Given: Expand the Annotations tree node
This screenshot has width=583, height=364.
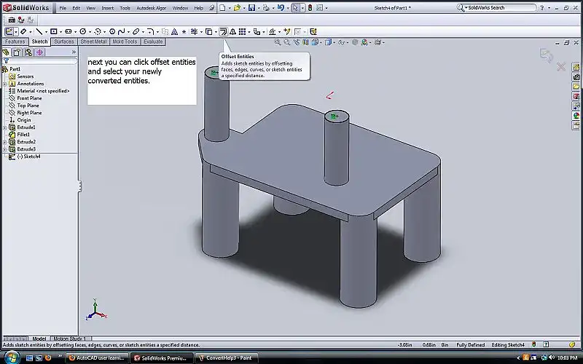Looking at the screenshot, I should [x=4, y=84].
